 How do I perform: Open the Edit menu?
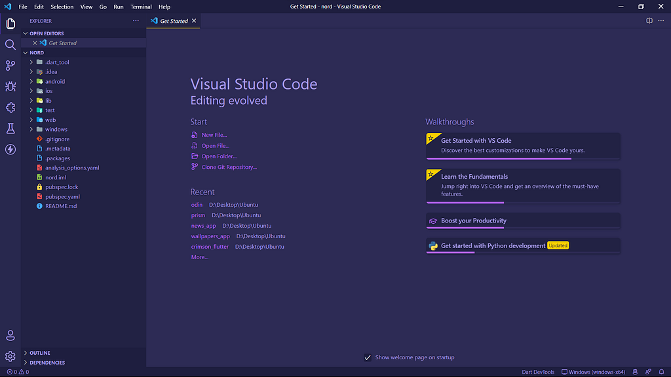click(39, 7)
